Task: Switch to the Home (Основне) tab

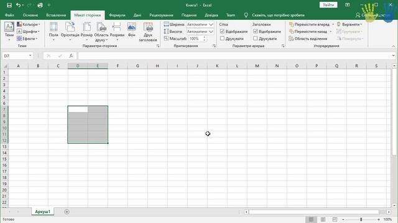Action: pos(30,15)
